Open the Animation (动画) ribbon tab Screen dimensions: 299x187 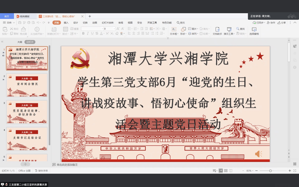point(94,23)
